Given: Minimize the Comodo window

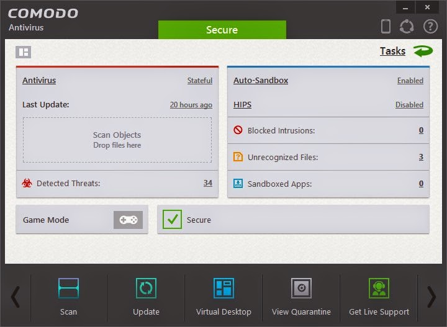Looking at the screenshot, I should [405, 7].
